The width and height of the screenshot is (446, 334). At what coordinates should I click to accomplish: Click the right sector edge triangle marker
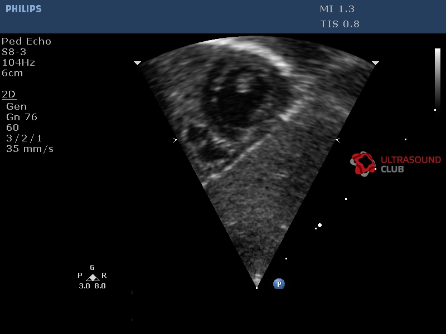point(375,63)
